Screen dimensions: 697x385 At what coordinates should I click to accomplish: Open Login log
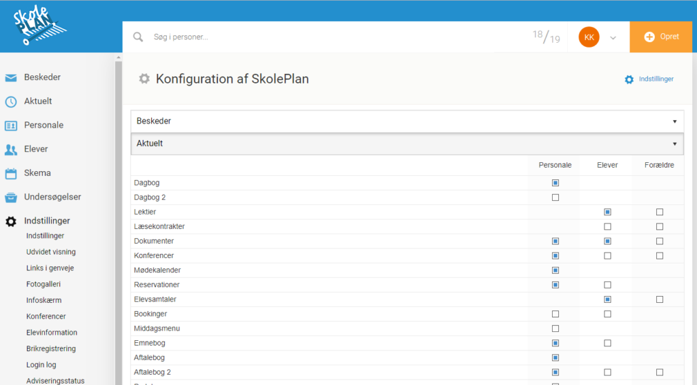[41, 365]
